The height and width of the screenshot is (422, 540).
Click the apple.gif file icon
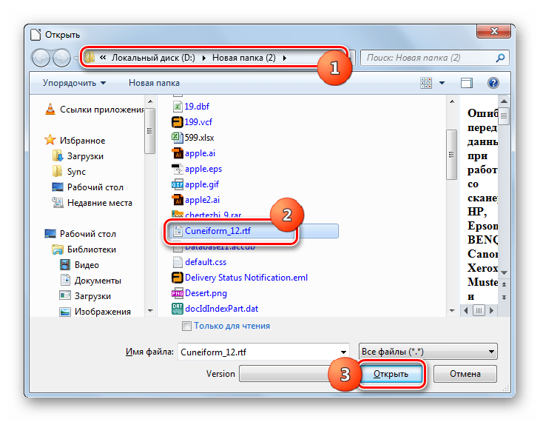click(178, 184)
